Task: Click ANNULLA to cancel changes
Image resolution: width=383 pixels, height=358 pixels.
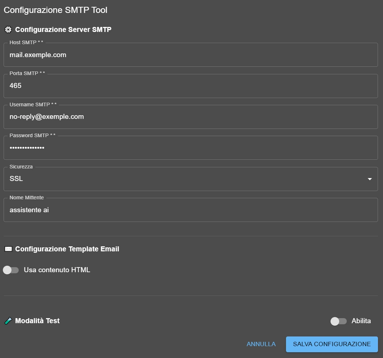Action: coord(261,344)
